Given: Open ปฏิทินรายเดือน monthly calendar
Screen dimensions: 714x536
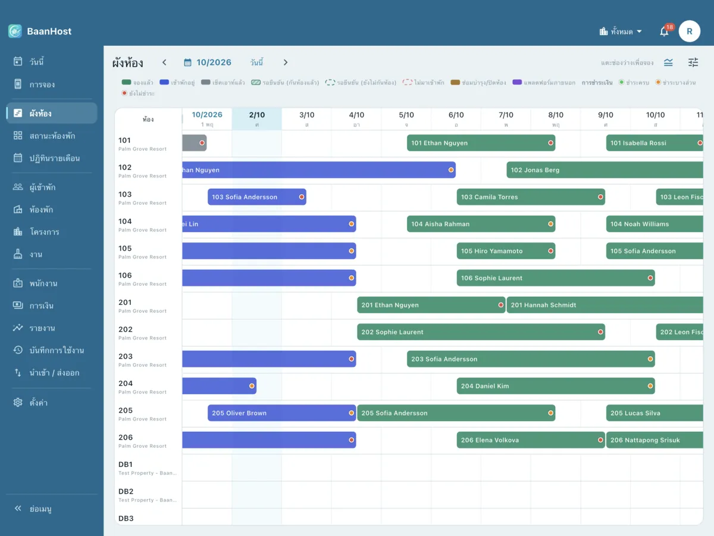Looking at the screenshot, I should point(52,158).
